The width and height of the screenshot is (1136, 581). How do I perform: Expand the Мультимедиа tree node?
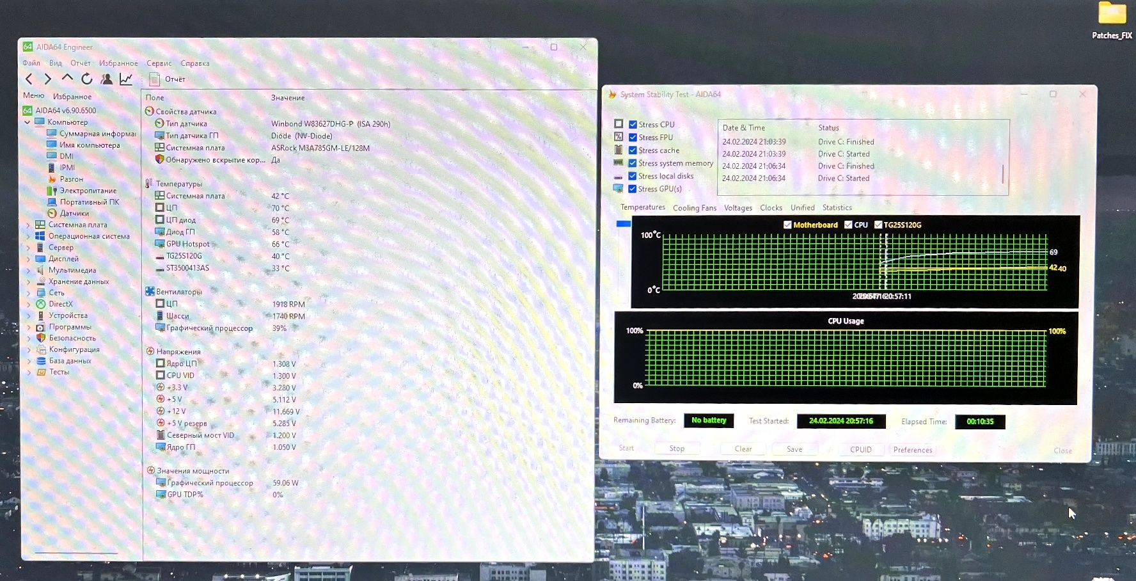pyautogui.click(x=28, y=271)
